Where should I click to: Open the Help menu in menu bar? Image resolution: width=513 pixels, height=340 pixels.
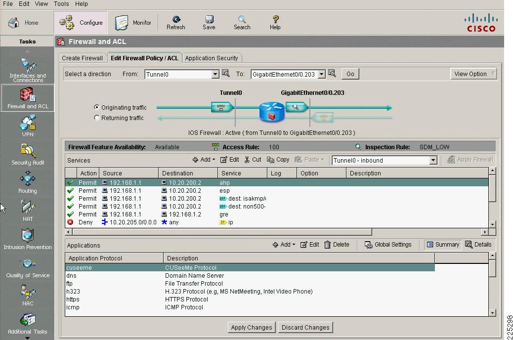tap(82, 4)
